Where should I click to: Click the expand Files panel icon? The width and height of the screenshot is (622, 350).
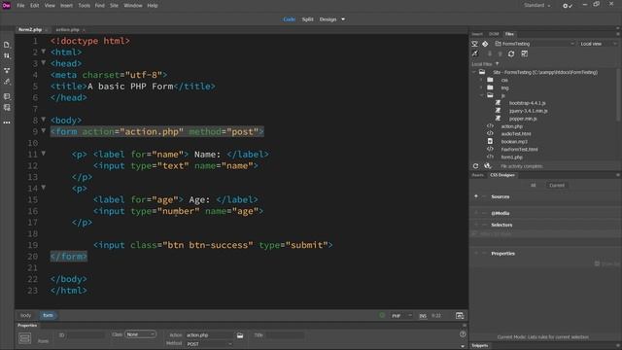pos(525,53)
